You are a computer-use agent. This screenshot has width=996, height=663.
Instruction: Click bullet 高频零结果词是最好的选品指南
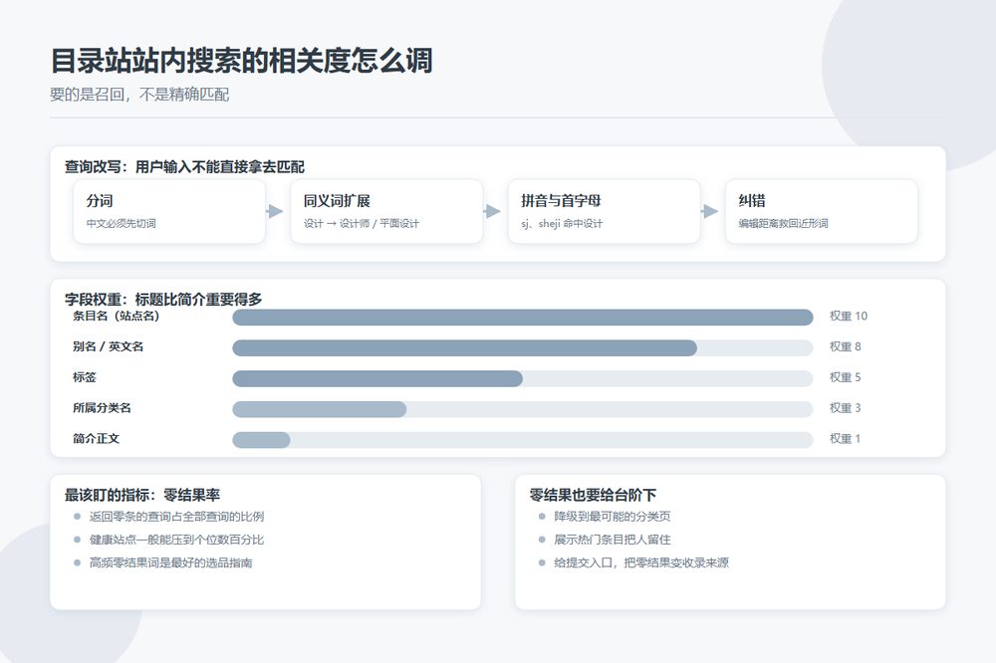(171, 562)
